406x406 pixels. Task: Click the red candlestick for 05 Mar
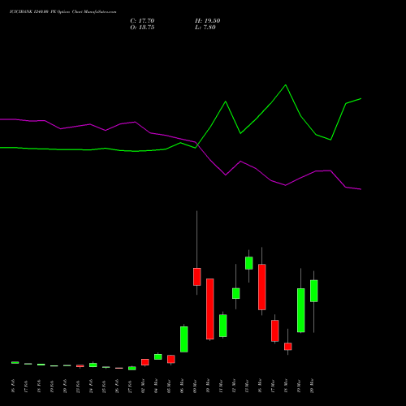coord(171,359)
